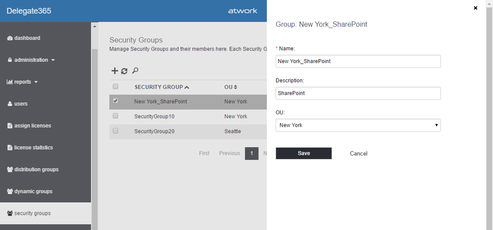This screenshot has height=230, width=493.
Task: Click the refresh list icon
Action: [124, 71]
